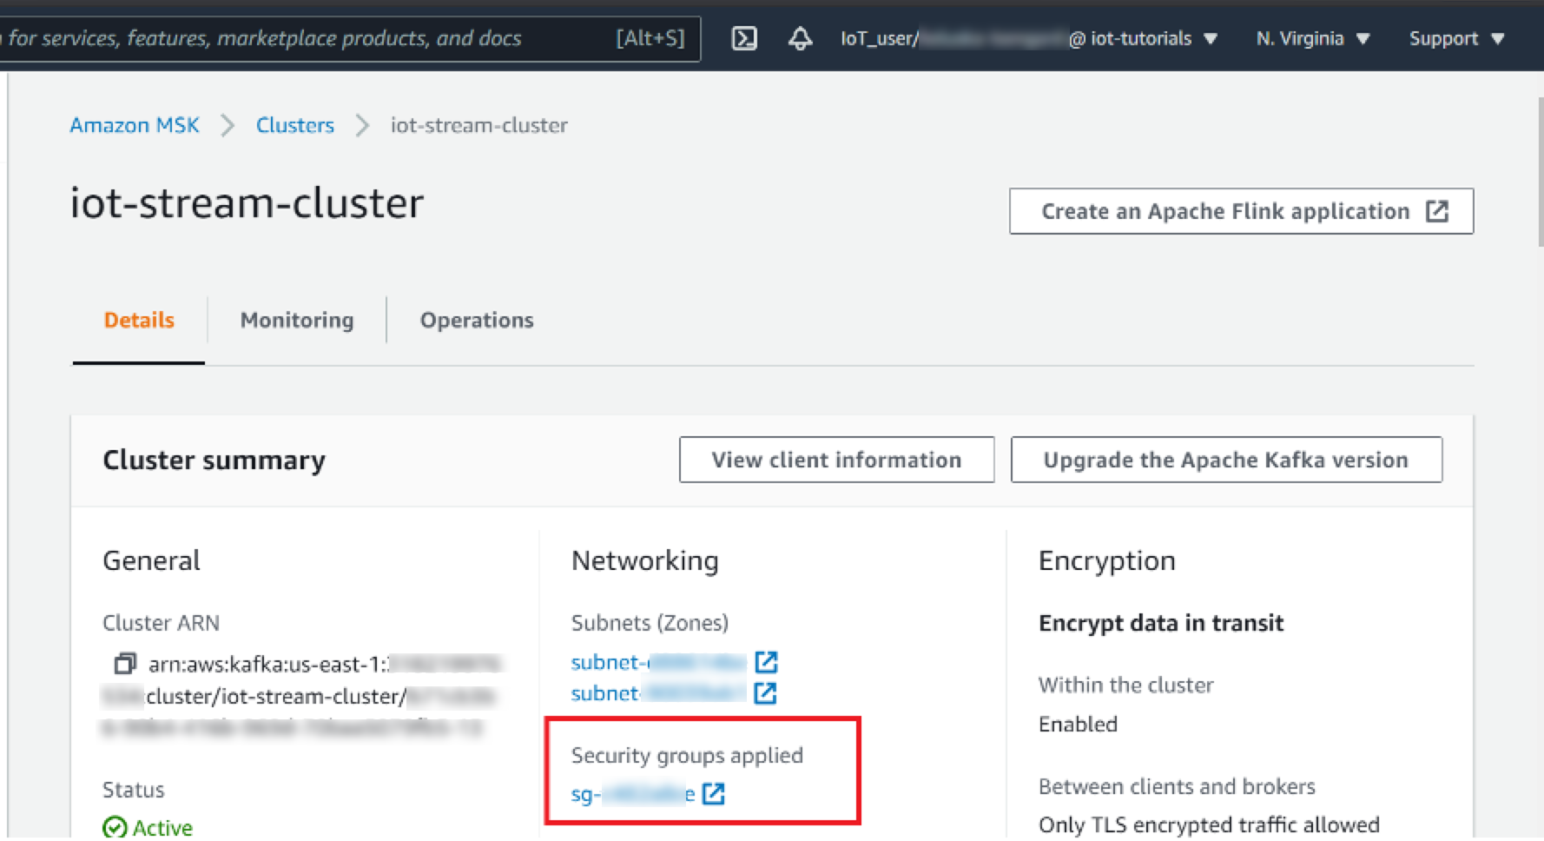Go to Amazon MSK breadcrumb link
Screen dimensions: 1544x841
click(x=135, y=125)
